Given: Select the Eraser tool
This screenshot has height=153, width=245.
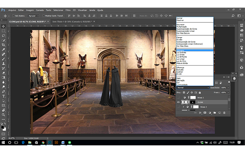Looking at the screenshot, I should click(3, 73).
